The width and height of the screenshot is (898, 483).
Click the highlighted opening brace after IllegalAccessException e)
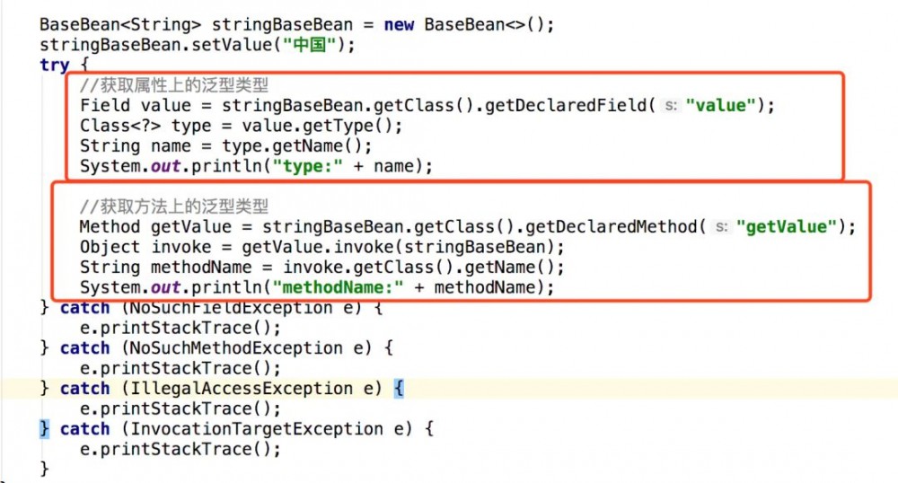tap(401, 389)
